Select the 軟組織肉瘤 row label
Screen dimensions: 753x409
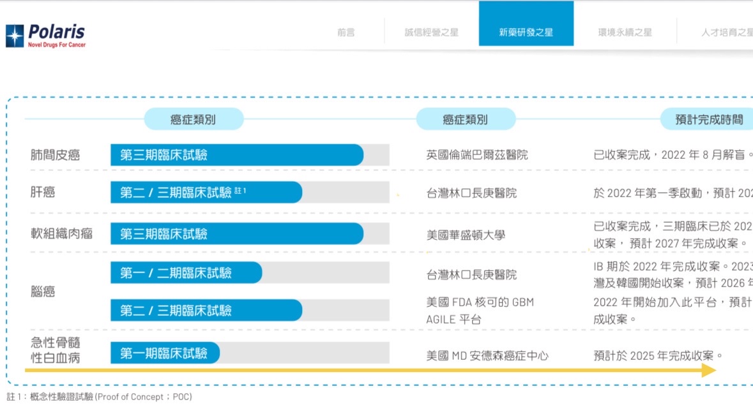pos(61,234)
